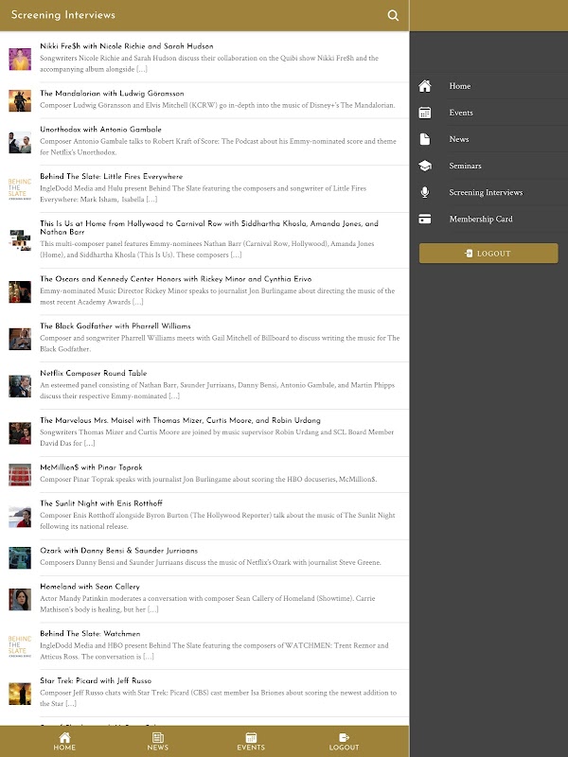Click the Home house icon in side menu

pyautogui.click(x=424, y=86)
